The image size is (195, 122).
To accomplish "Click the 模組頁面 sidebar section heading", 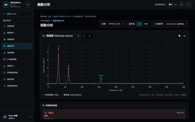I will pyautogui.click(x=7, y=21).
